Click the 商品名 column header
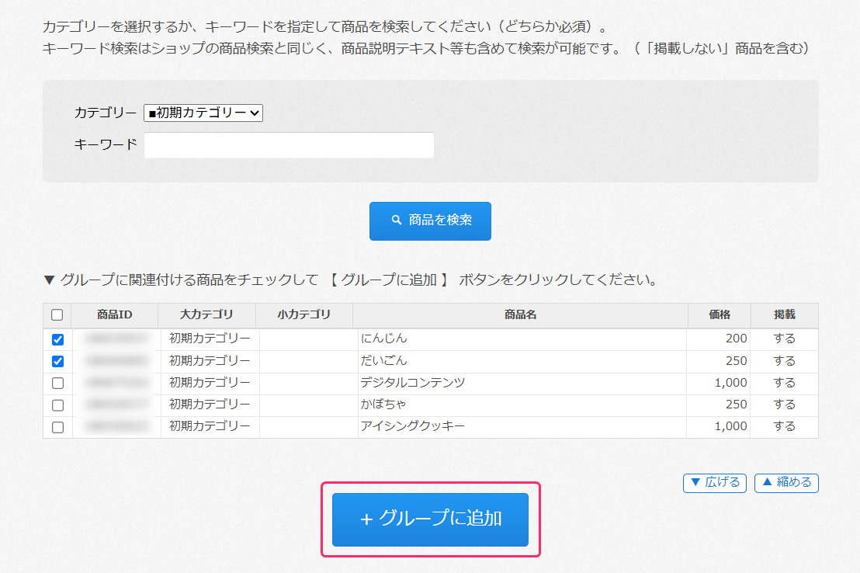Image resolution: width=860 pixels, height=573 pixels. 520,314
